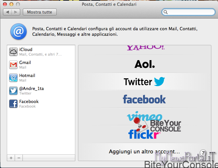Screen dimensions: 218x168
Task: Select the iCloud row label
Action: (x=26, y=49)
